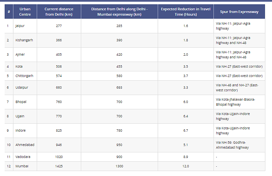Viewport: 272px width, 176px height.
Task: Click expressway distance value 693
Action: click(x=119, y=88)
